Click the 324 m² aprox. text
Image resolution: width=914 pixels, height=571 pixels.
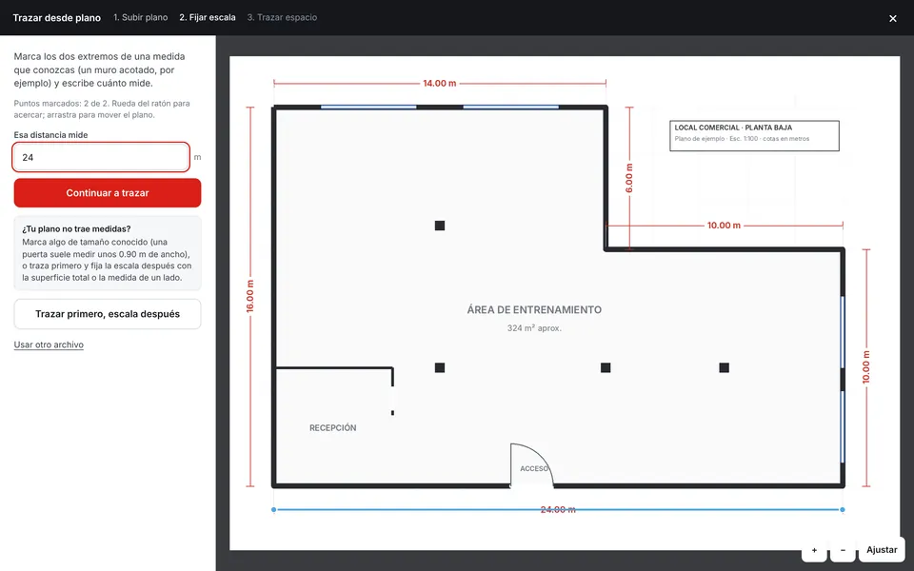(534, 328)
